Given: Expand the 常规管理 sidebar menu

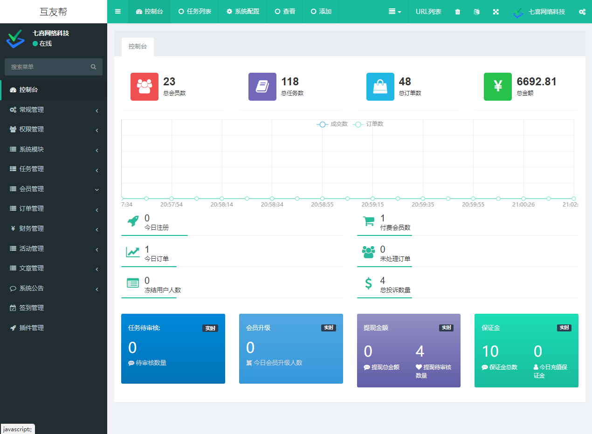Looking at the screenshot, I should pos(54,110).
